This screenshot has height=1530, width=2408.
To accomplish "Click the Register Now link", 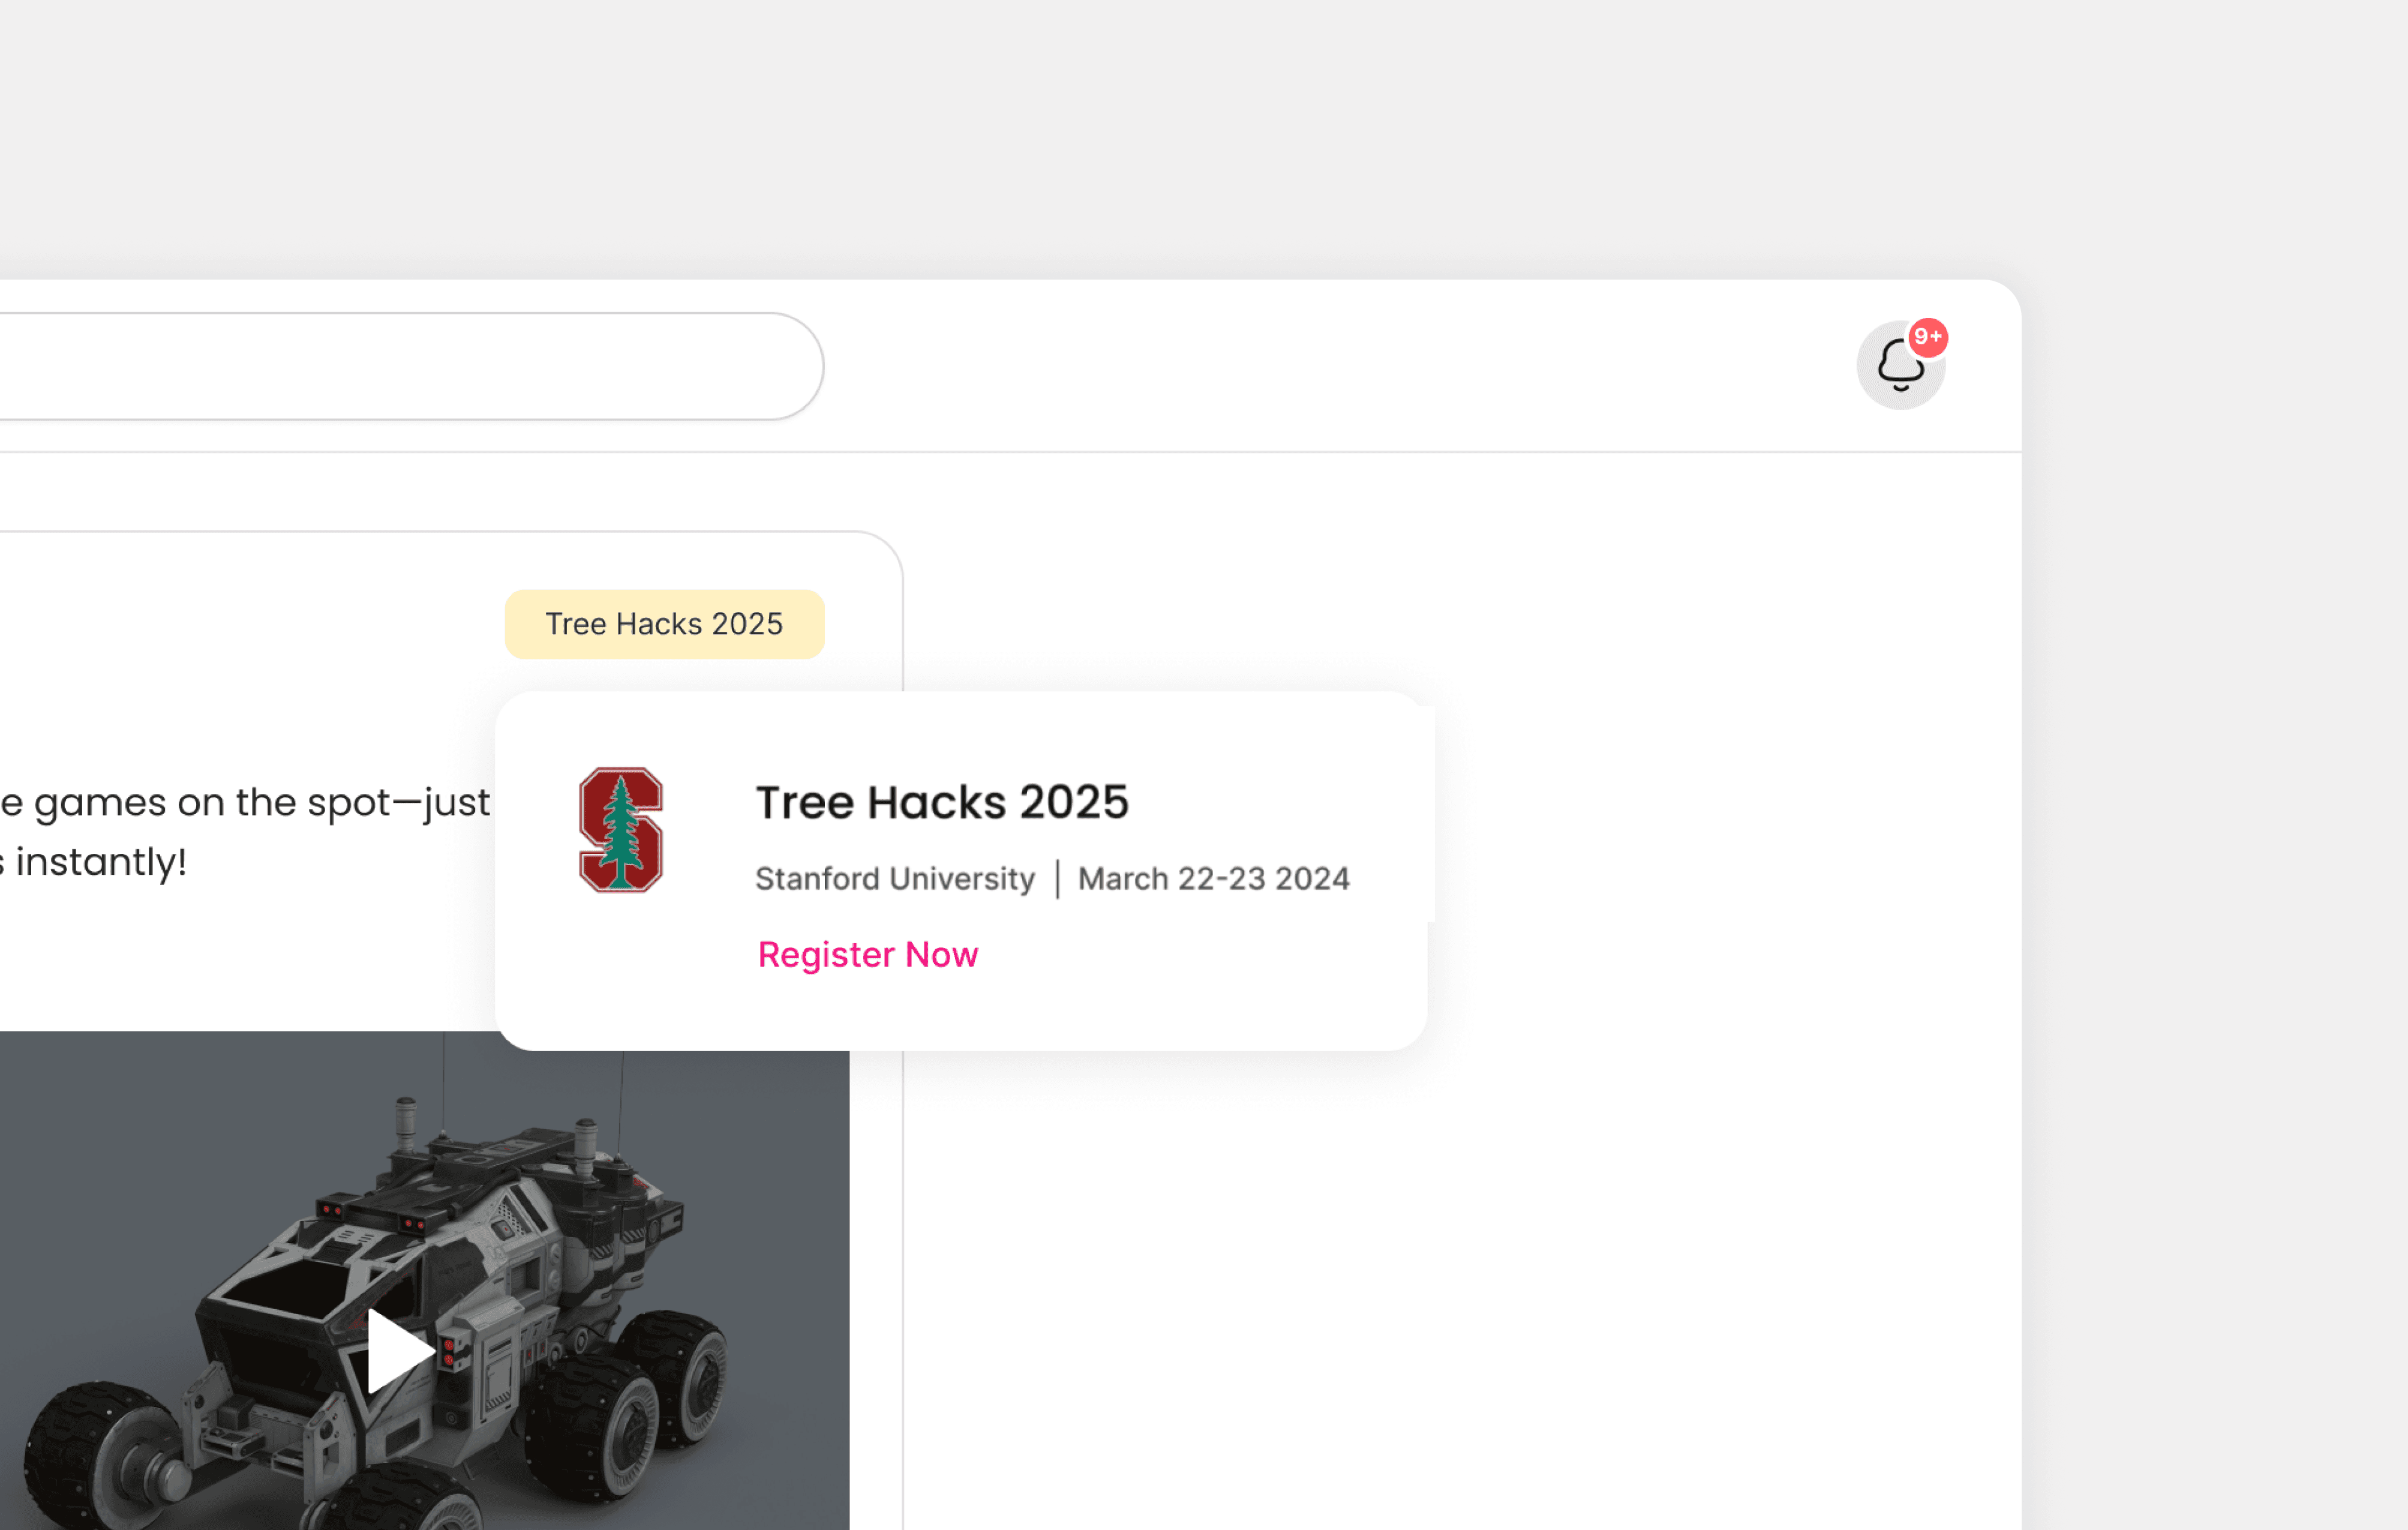I will (x=867, y=954).
